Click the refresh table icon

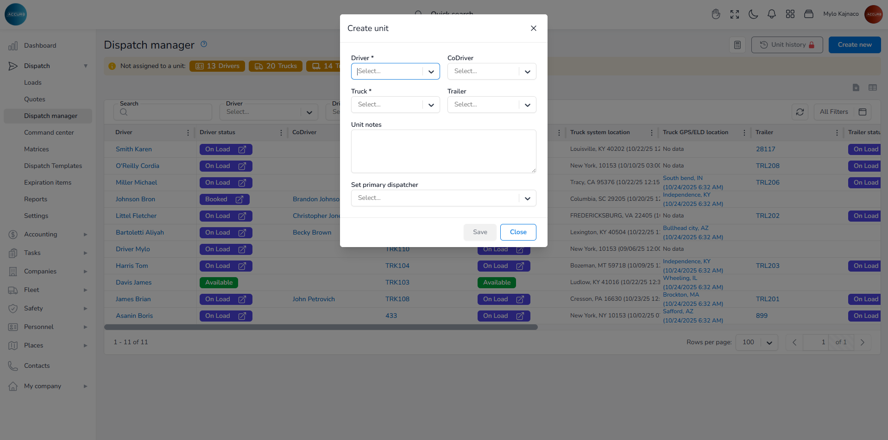click(x=800, y=112)
